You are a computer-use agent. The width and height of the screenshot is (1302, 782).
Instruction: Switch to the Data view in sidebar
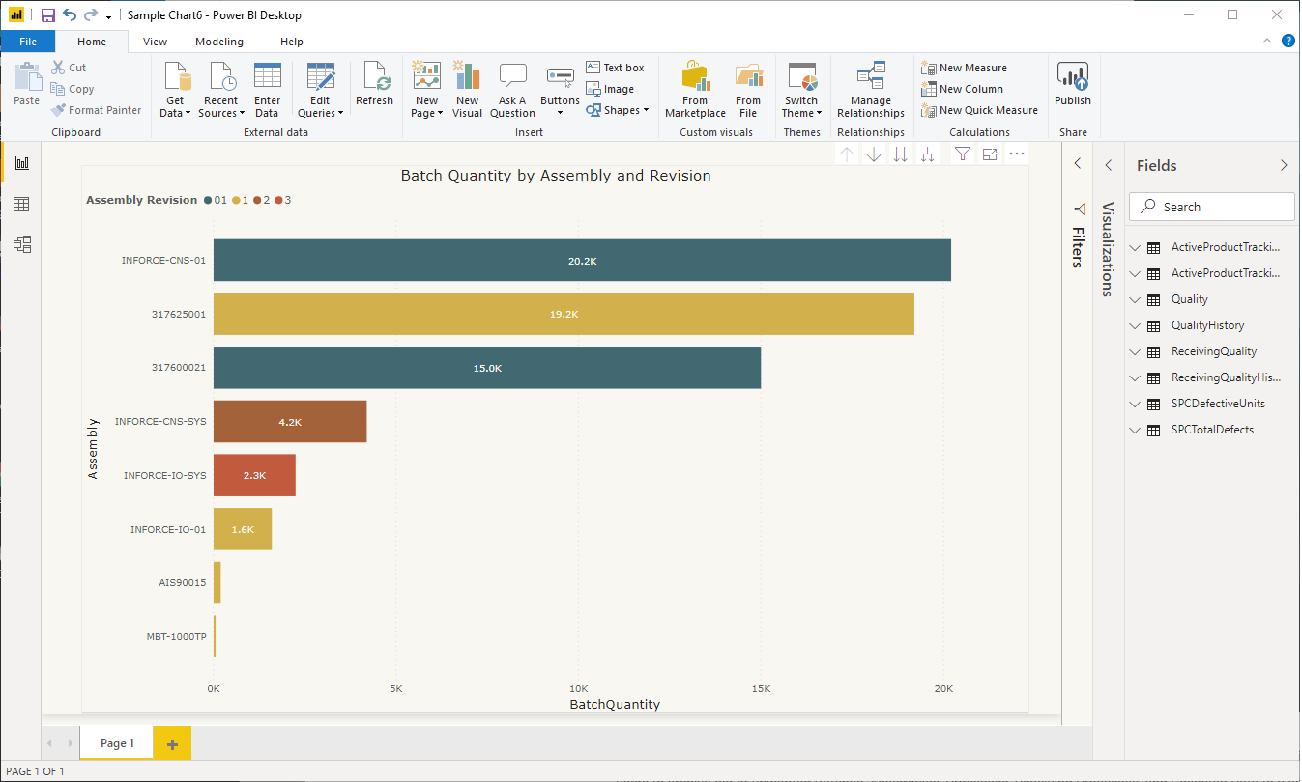click(21, 204)
